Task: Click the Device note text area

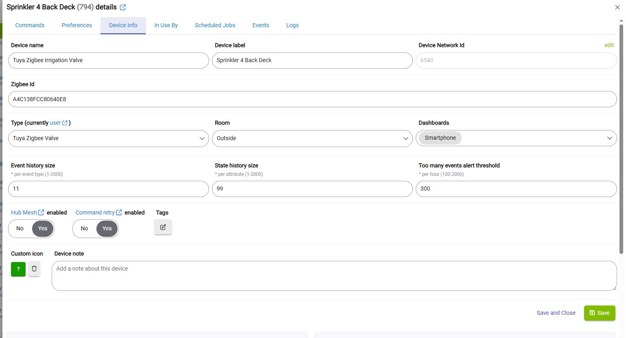Action: pos(334,276)
